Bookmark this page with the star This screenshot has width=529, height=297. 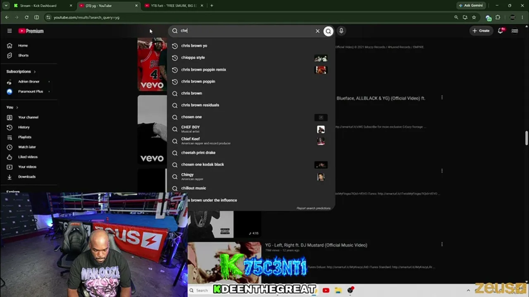pyautogui.click(x=474, y=17)
